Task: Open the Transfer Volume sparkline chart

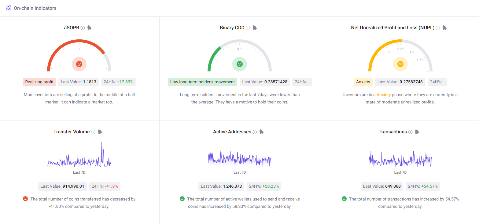Action: coord(79,155)
